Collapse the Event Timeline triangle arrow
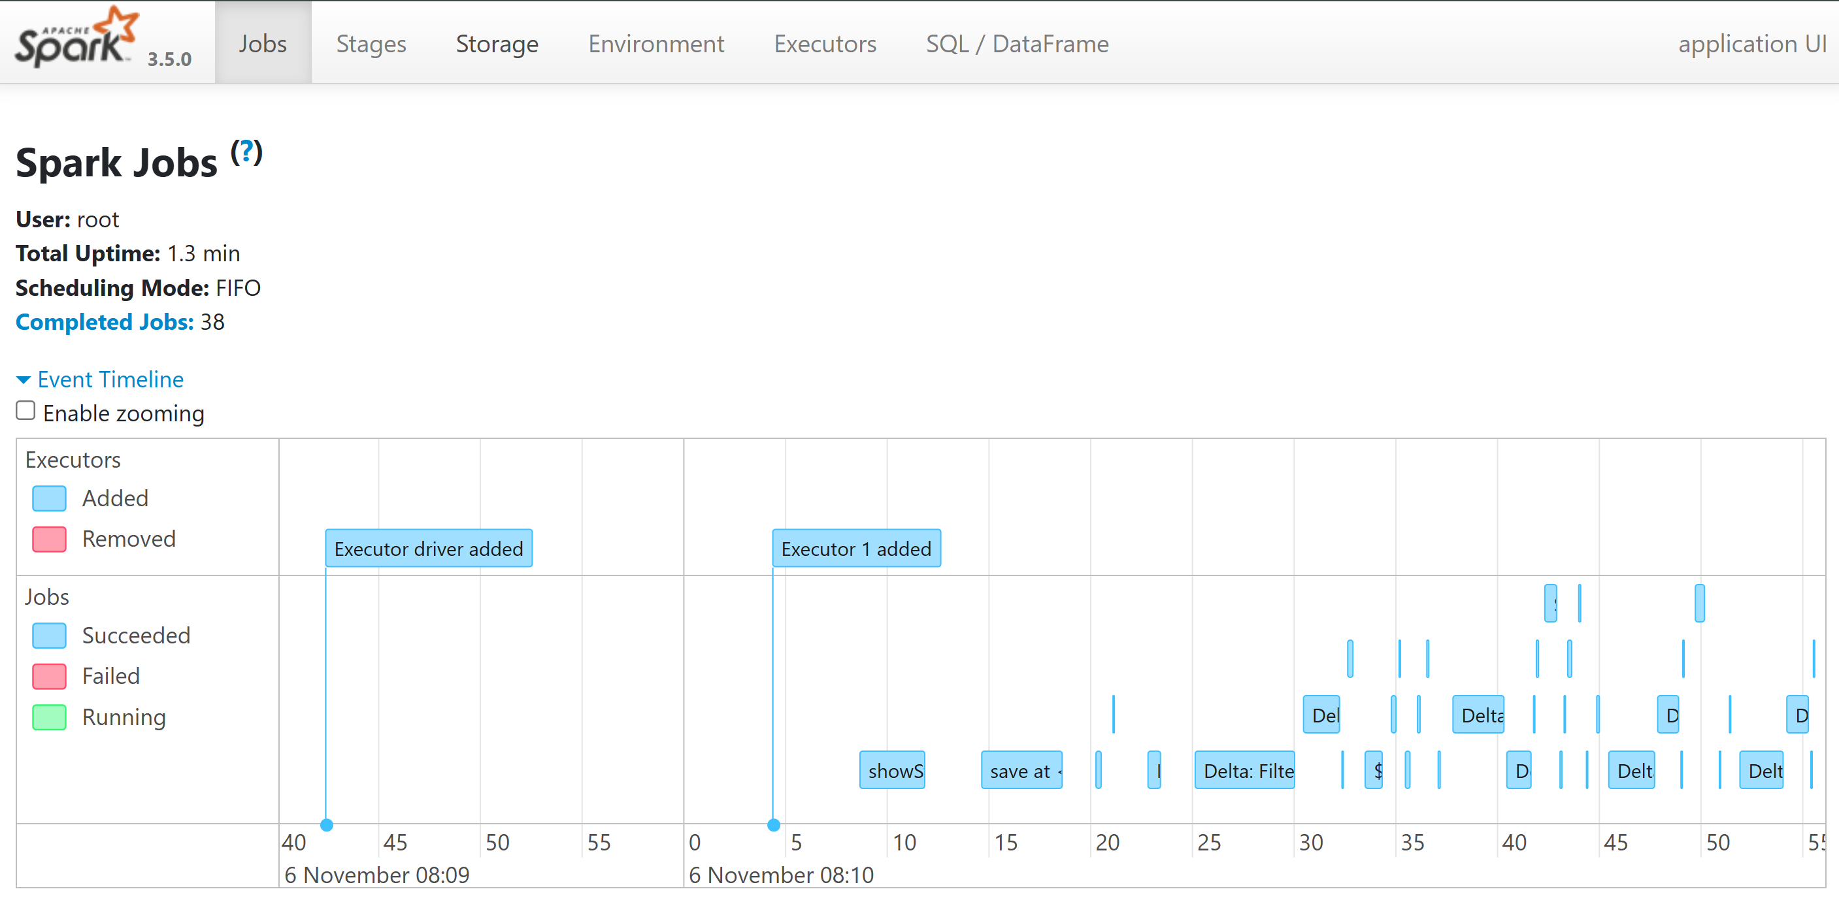 (x=24, y=379)
